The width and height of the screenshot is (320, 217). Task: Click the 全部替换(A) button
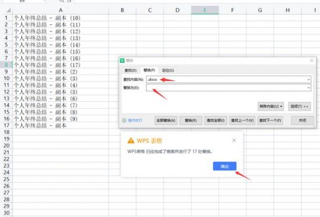(166, 120)
